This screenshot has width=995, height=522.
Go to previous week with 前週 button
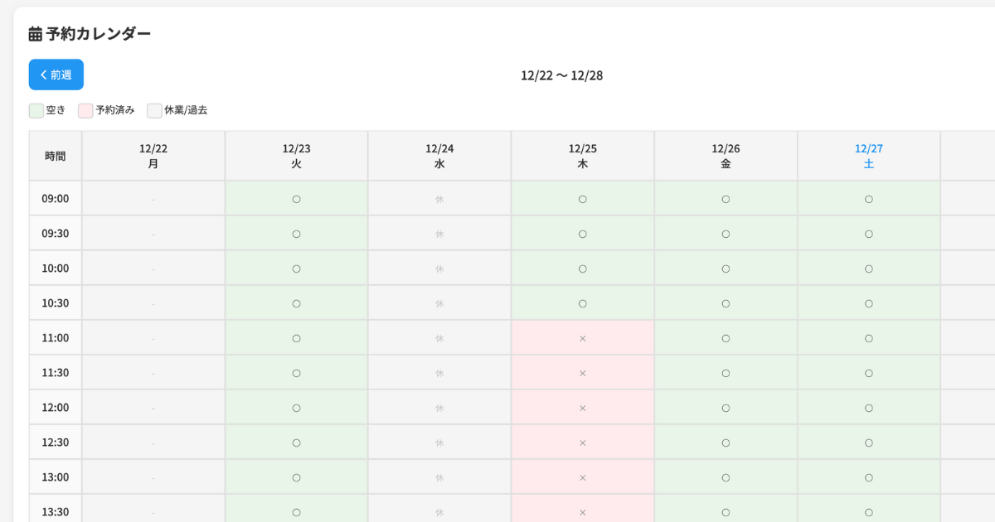[56, 75]
